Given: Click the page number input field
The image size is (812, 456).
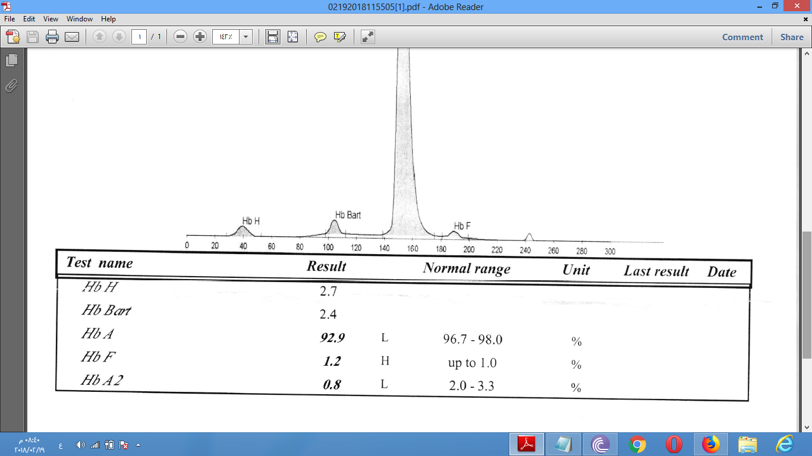Looking at the screenshot, I should 139,37.
